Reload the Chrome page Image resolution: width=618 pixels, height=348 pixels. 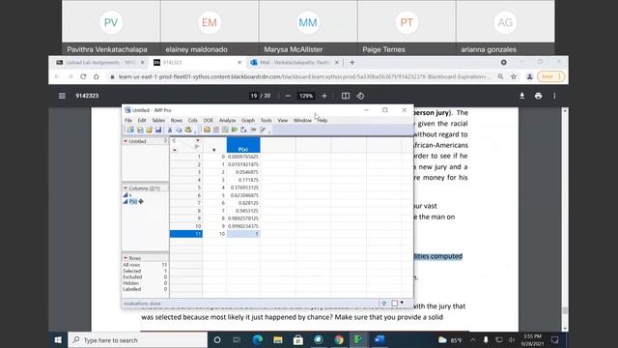[x=83, y=76]
